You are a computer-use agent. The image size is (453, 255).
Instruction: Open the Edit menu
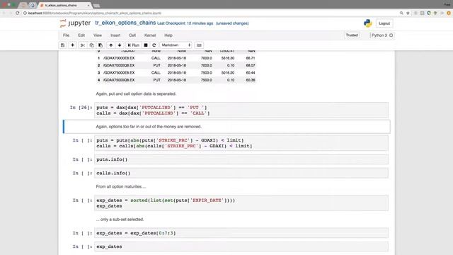81,35
